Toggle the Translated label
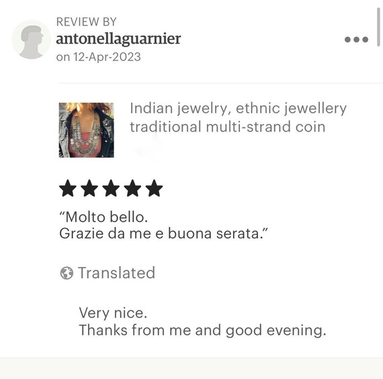The height and width of the screenshot is (379, 383). (x=116, y=272)
